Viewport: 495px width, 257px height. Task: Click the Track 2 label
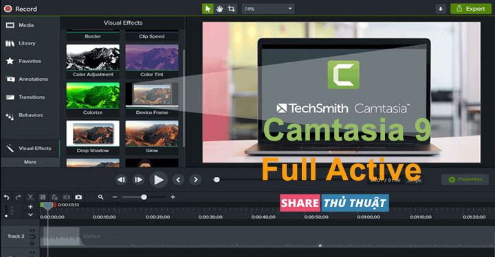pyautogui.click(x=16, y=236)
